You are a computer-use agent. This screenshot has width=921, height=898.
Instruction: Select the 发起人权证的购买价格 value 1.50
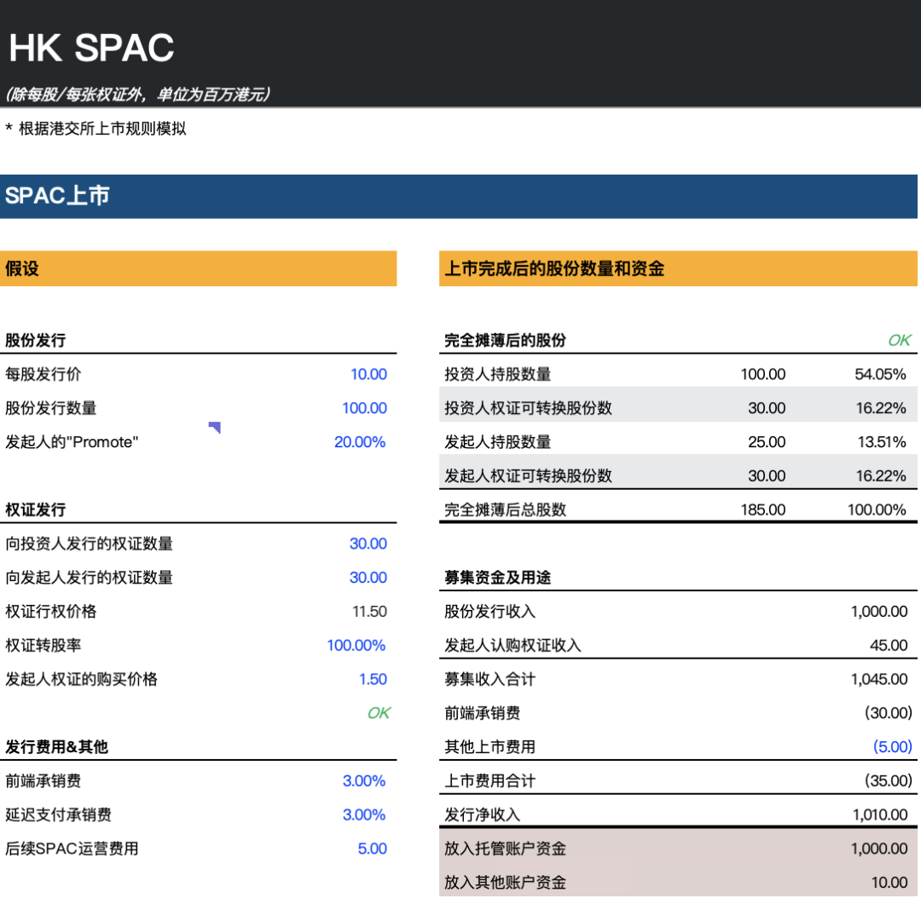tap(373, 679)
